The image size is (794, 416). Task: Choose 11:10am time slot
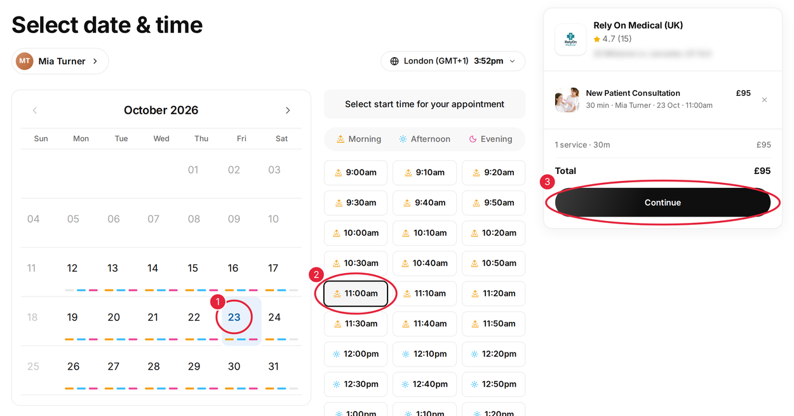click(x=424, y=293)
